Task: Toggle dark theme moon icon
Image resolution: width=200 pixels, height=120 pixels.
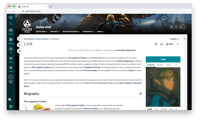Action: (181, 27)
